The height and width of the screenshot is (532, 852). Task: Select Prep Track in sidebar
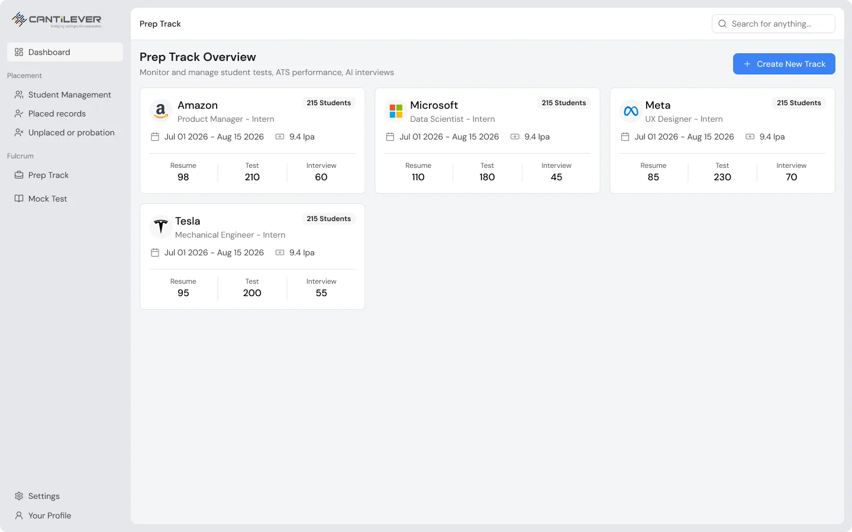click(65, 175)
